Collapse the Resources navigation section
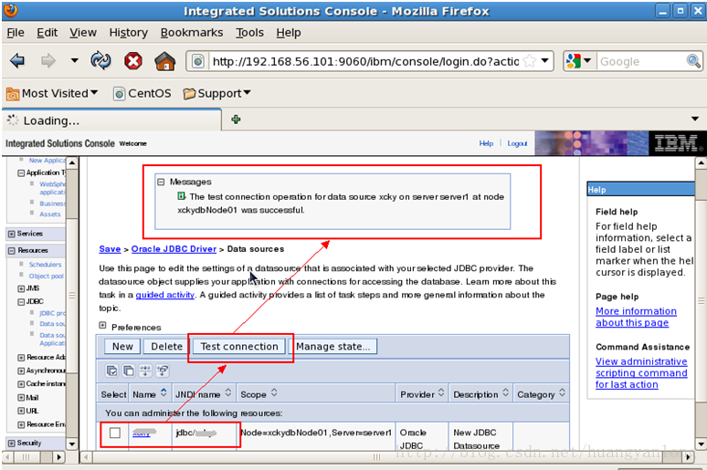Screen dimensions: 707x470 pyautogui.click(x=12, y=251)
